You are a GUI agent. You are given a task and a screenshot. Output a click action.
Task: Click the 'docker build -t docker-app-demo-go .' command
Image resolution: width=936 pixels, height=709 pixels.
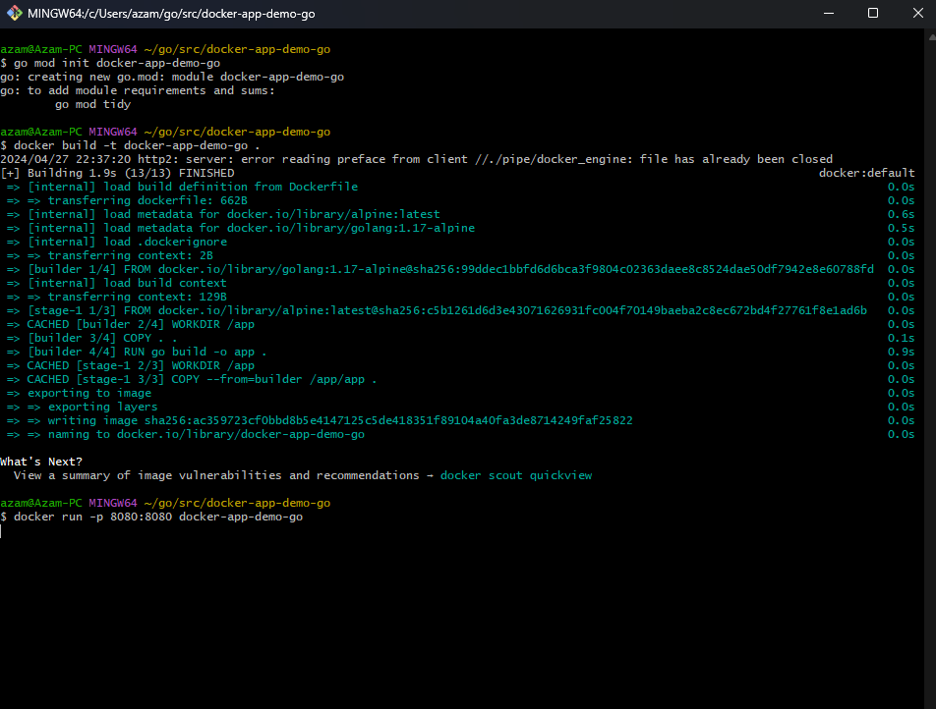[130, 145]
